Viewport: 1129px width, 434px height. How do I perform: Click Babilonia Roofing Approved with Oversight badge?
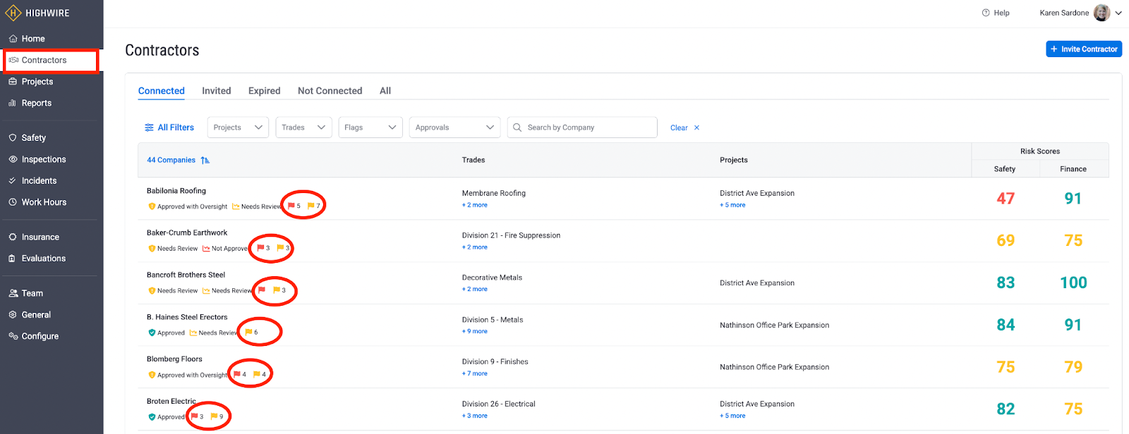[x=188, y=206]
